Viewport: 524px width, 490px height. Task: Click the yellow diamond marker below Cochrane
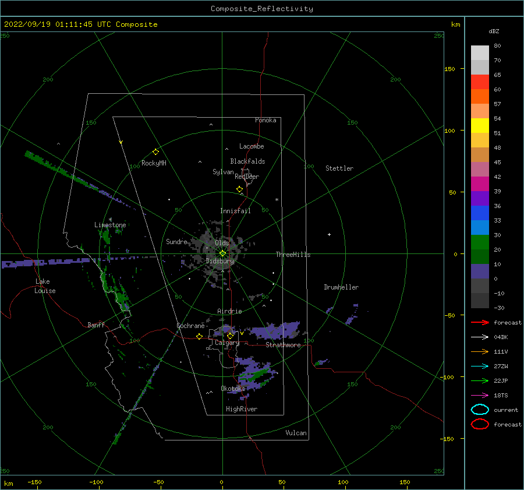point(200,337)
